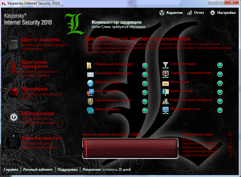
Task: Click the dark page icon beside Безопасность+
Action: pos(13,142)
